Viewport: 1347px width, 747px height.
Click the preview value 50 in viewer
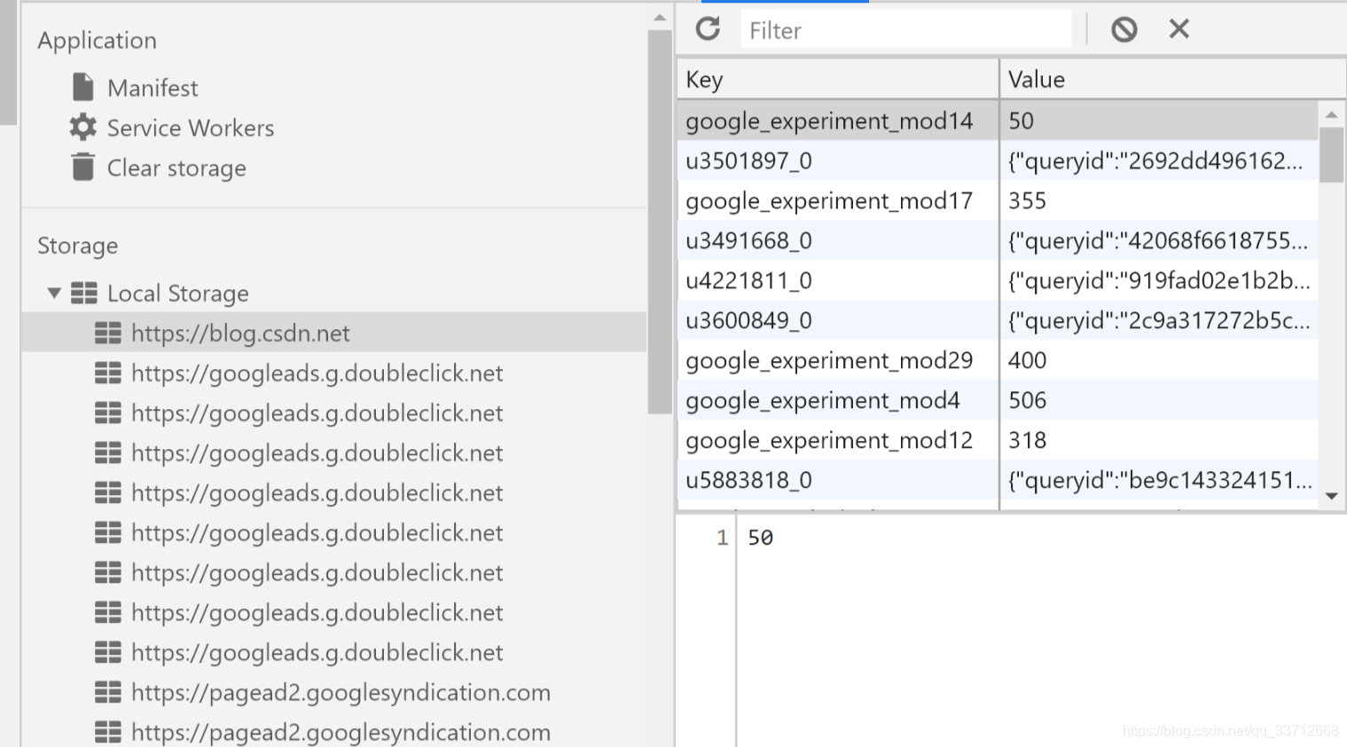tap(761, 538)
